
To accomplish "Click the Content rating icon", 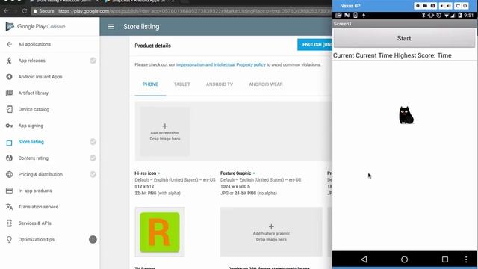I will click(9, 158).
